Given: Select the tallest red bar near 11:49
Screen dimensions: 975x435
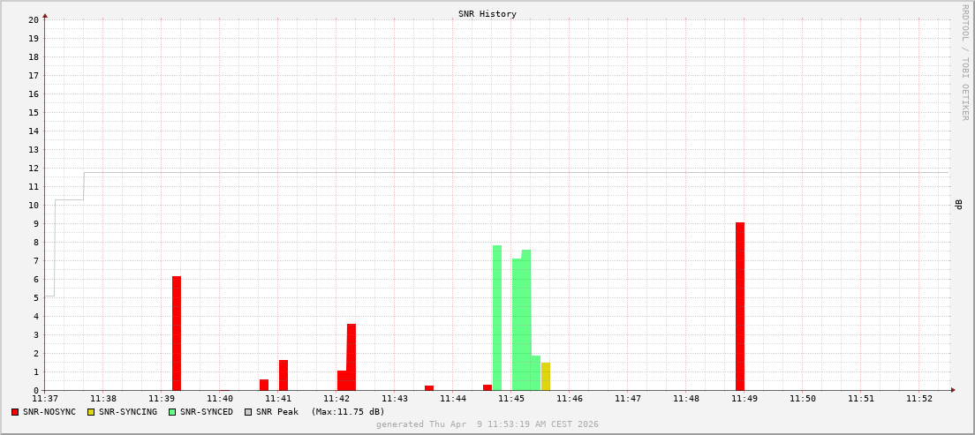Looking at the screenshot, I should coord(740,306).
